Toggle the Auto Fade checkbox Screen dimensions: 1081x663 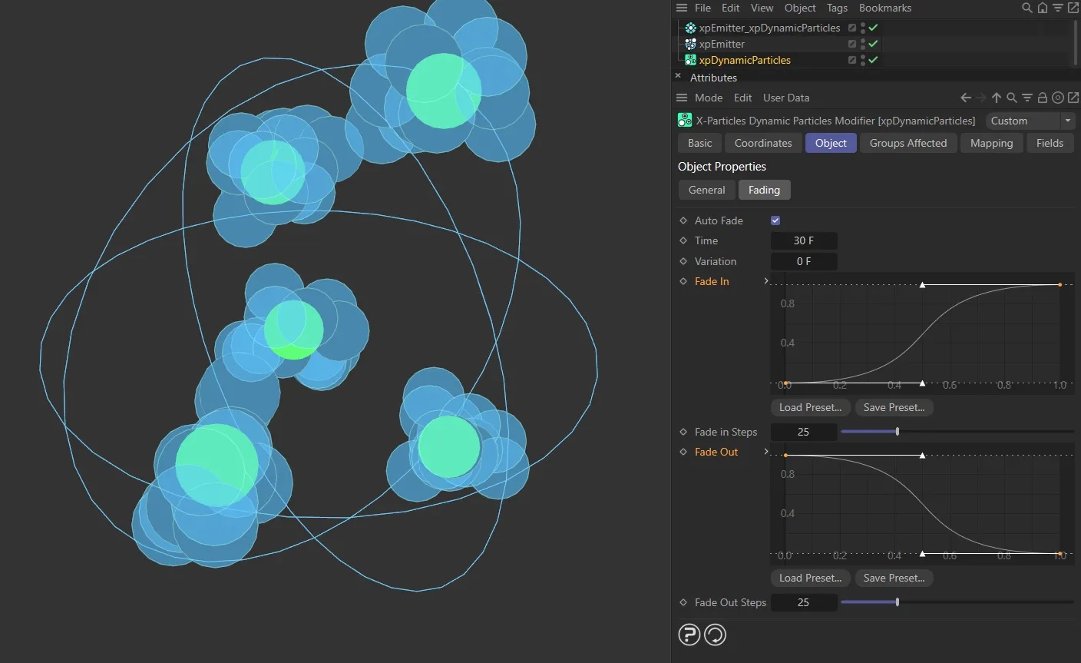[775, 220]
